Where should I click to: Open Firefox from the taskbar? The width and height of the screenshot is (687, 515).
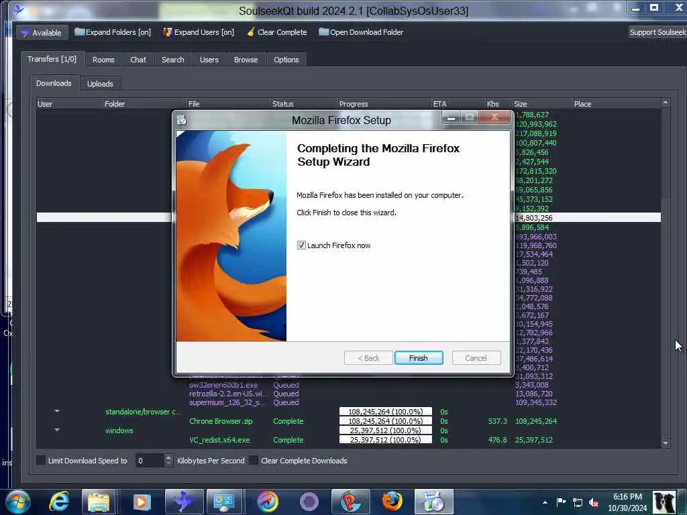[392, 502]
